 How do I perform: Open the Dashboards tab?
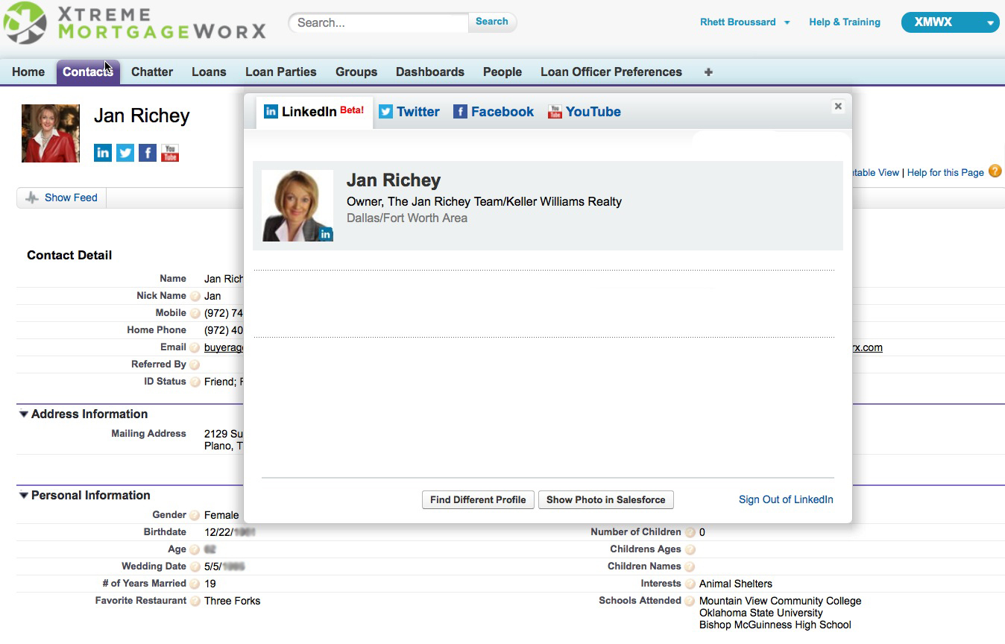[430, 72]
